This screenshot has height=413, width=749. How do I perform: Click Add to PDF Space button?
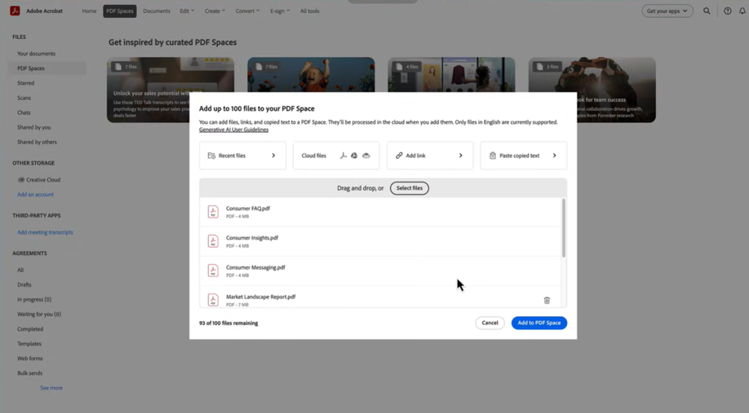539,323
